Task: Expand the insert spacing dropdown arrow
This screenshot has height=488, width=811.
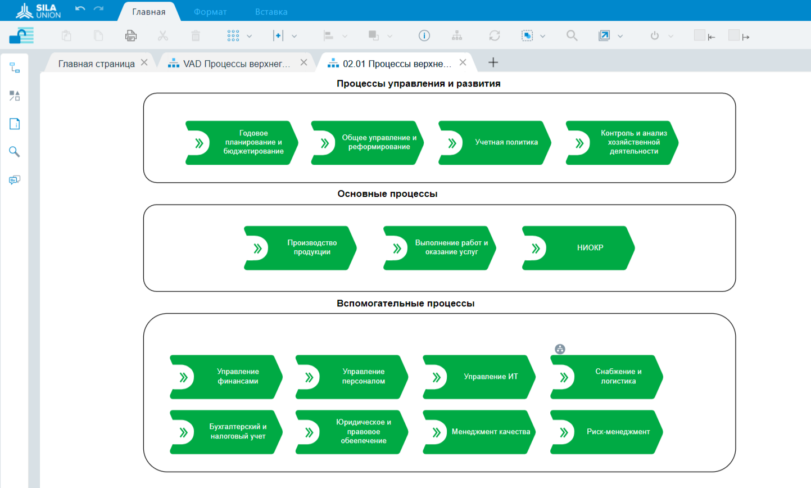Action: tap(294, 37)
